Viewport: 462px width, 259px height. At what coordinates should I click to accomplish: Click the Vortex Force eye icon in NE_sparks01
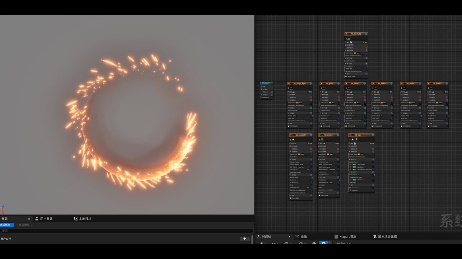pyautogui.click(x=308, y=170)
